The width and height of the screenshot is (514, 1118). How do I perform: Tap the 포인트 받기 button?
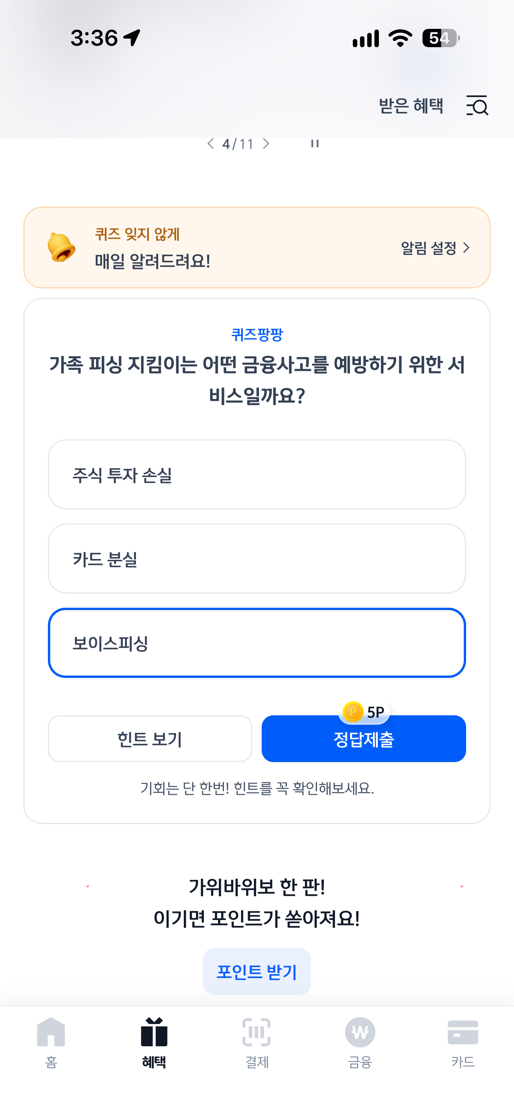(x=257, y=971)
